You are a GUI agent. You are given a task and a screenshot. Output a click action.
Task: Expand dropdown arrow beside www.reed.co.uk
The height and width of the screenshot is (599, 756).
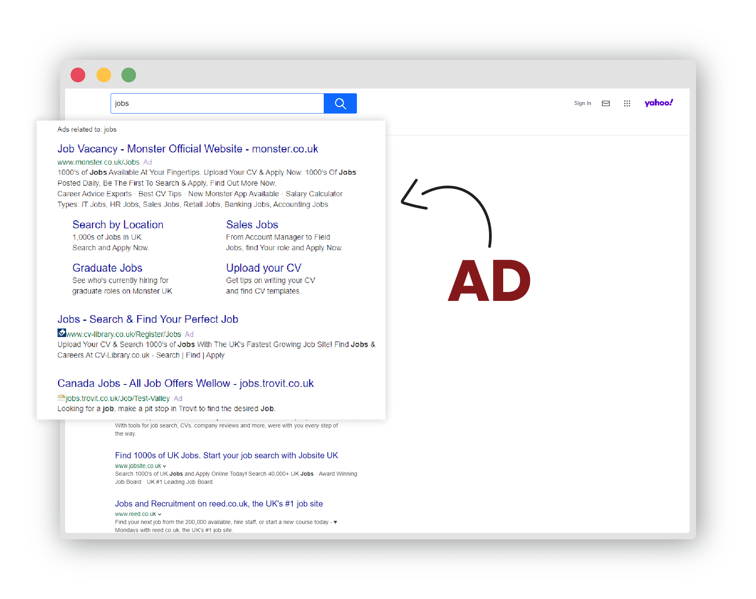coord(160,514)
